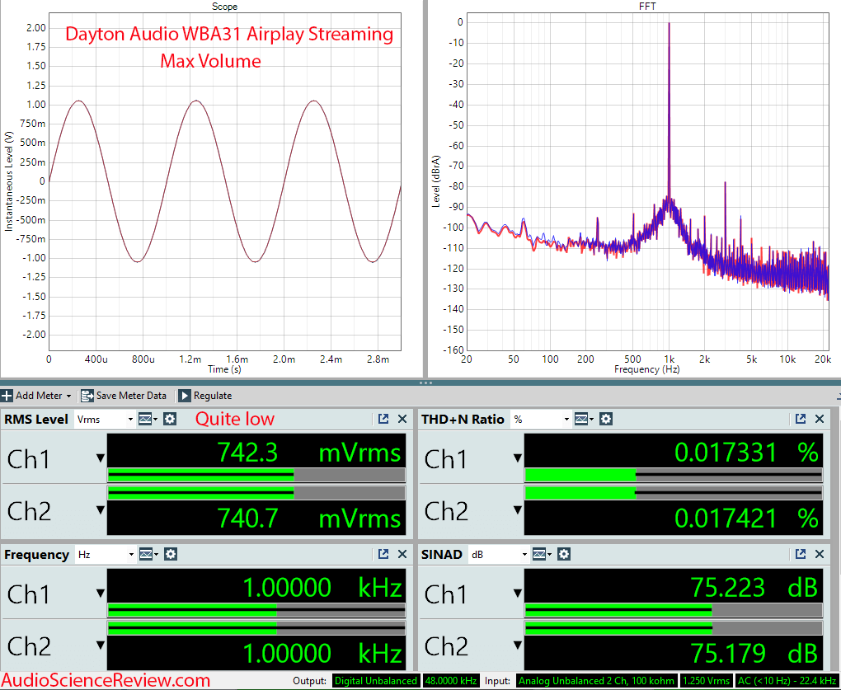Open THD+N Ratio unit dropdown

point(541,420)
